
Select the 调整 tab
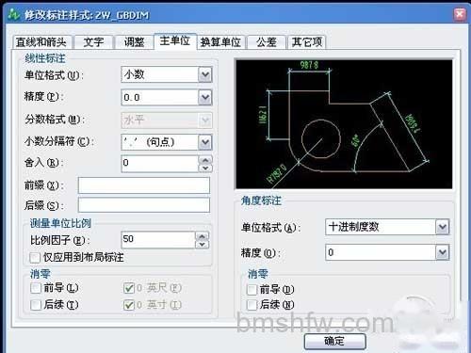(x=134, y=42)
